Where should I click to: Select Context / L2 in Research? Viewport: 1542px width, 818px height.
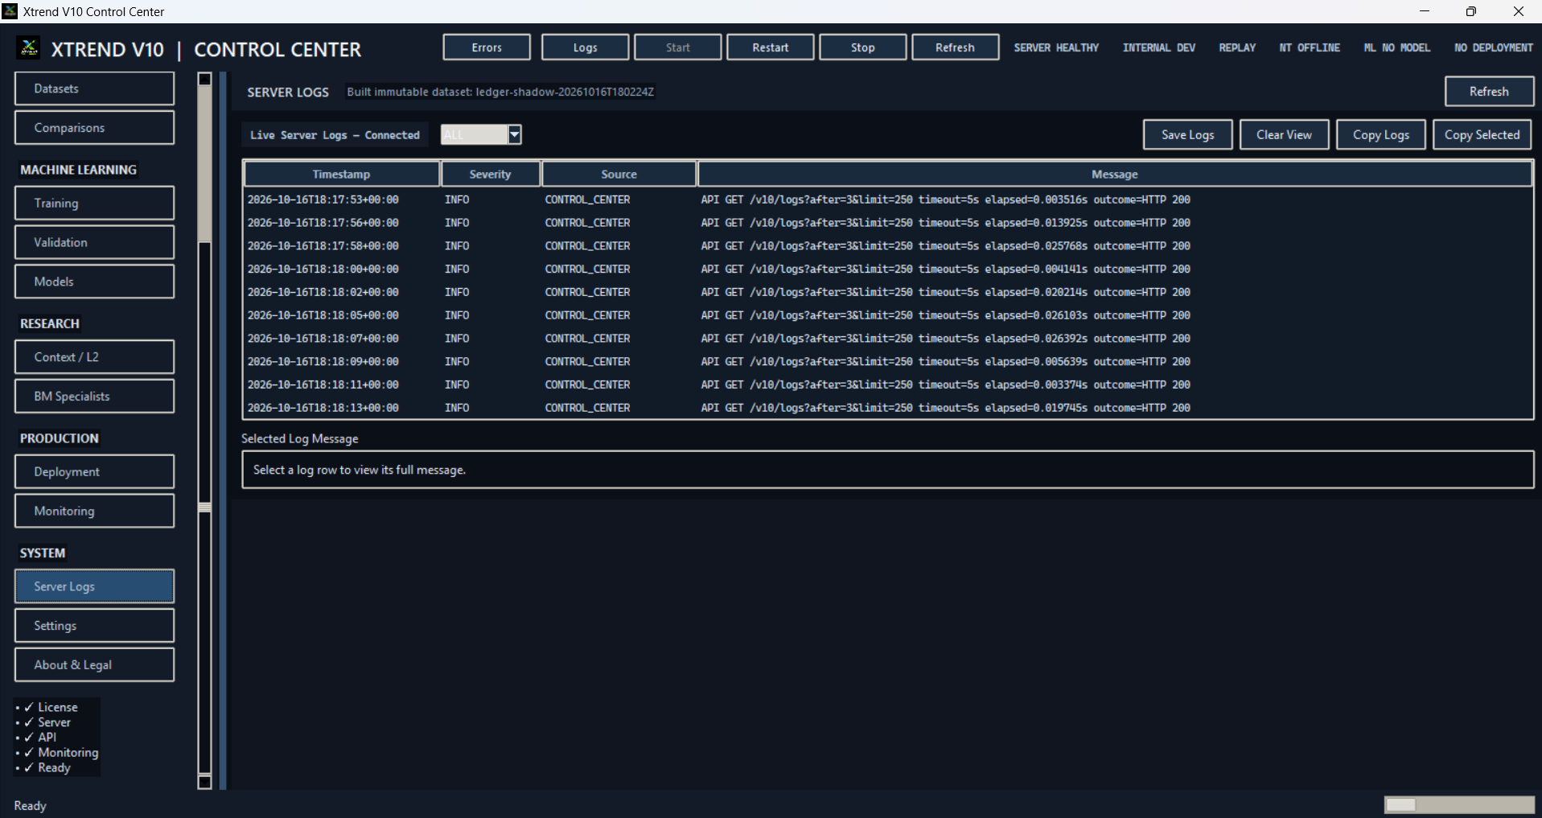[x=94, y=357]
